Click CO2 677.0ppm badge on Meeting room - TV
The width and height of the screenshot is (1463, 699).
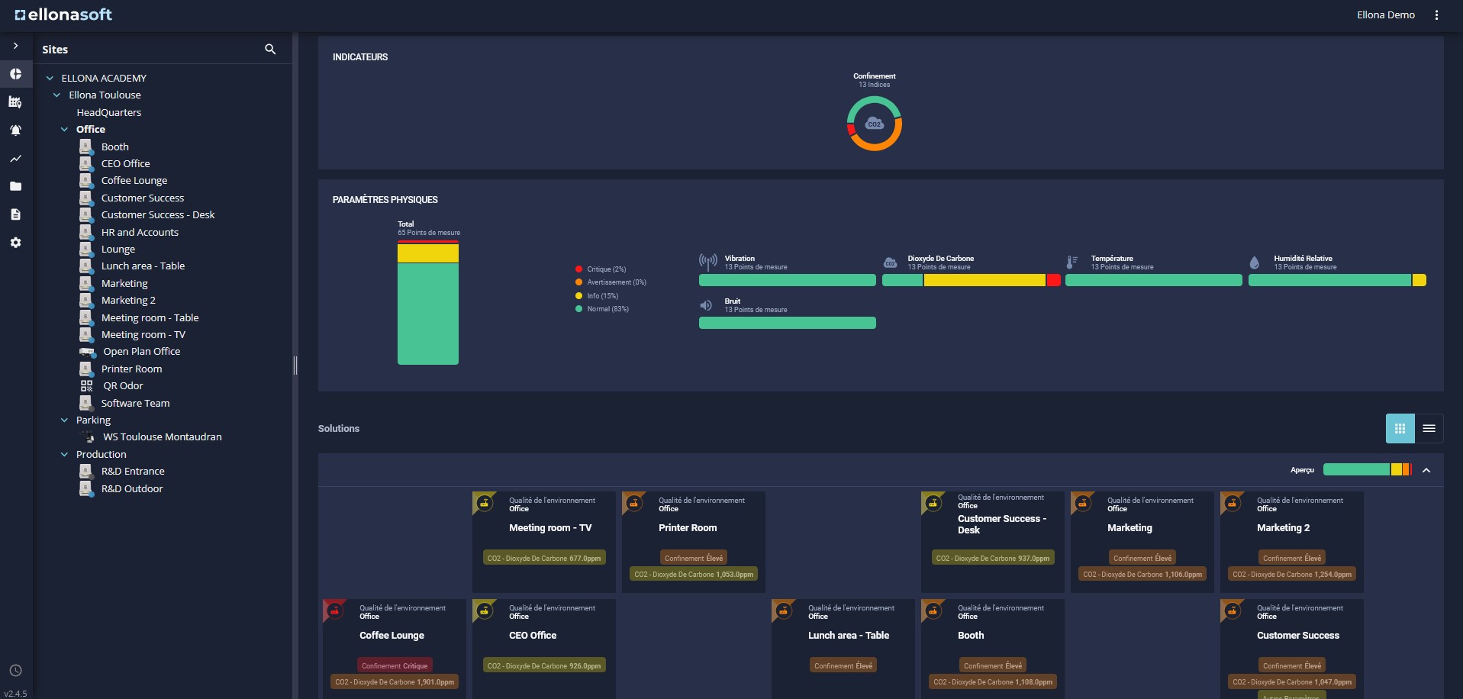click(x=544, y=558)
